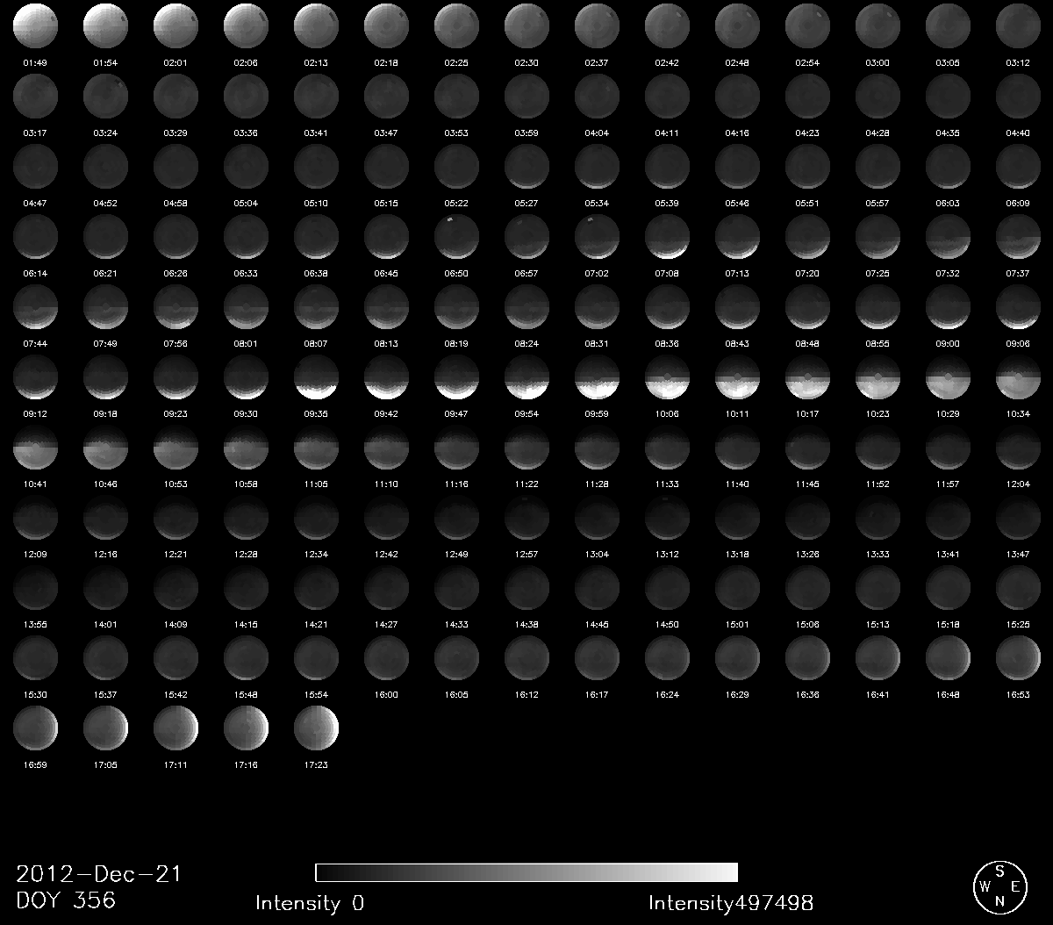1053x925 pixels.
Task: Click the 16:53 sky image
Action: click(1018, 657)
